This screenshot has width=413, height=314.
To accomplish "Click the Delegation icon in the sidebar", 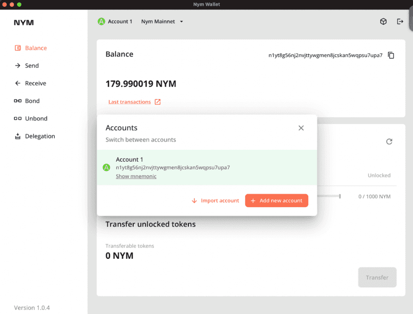I will 18,136.
